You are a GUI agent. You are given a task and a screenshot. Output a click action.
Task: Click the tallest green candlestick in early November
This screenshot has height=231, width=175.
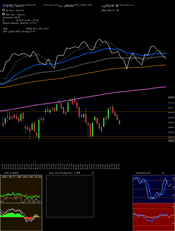point(39,129)
